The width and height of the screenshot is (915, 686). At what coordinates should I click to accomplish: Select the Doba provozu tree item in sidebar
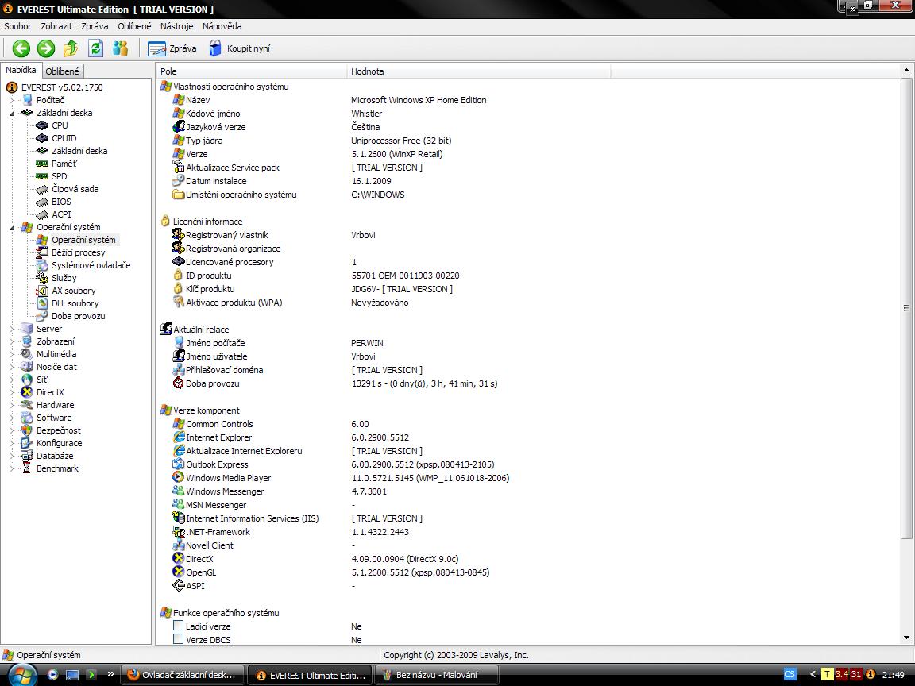(x=78, y=316)
